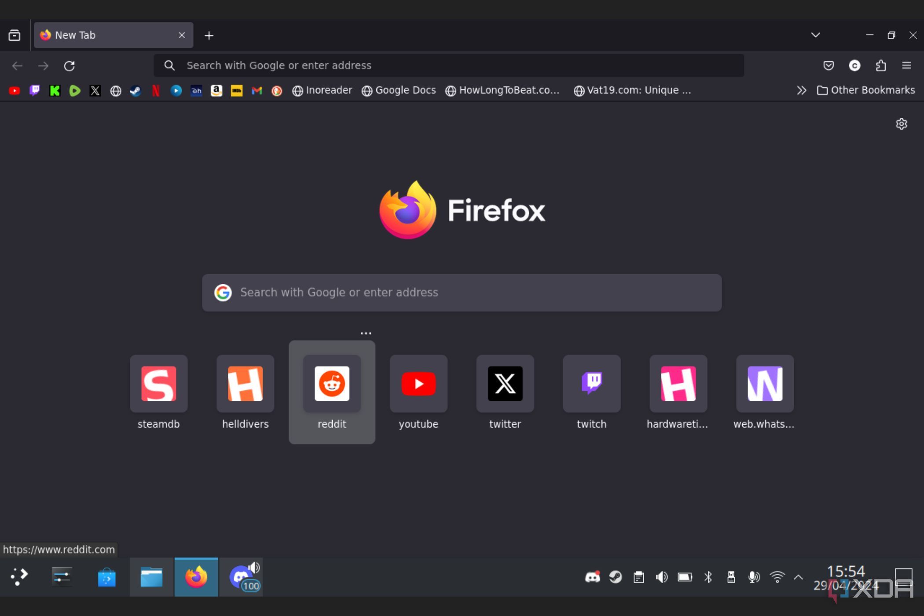This screenshot has height=616, width=924.
Task: Open the Dolphin file manager in taskbar
Action: (151, 577)
